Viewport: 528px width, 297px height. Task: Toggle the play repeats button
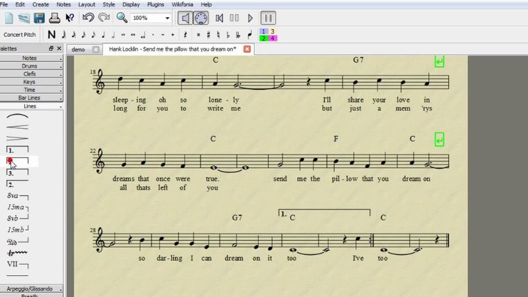point(269,18)
